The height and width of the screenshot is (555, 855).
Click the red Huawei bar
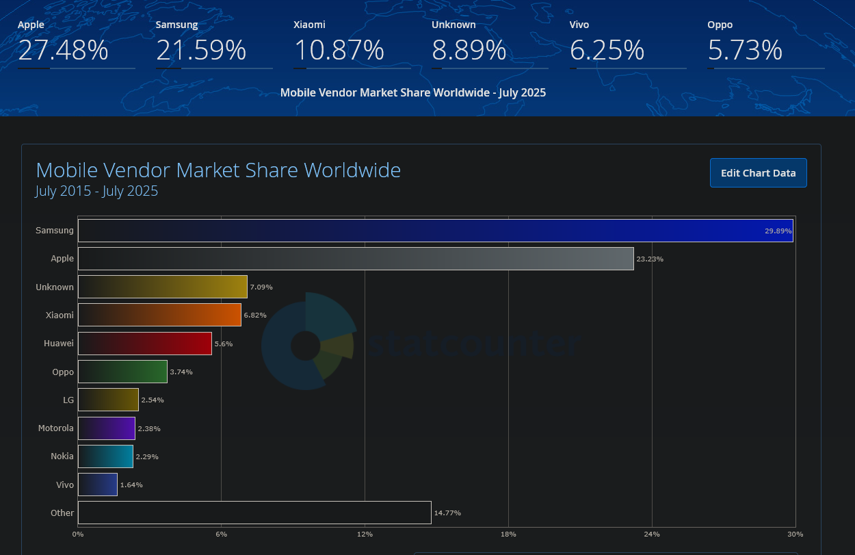tap(145, 344)
